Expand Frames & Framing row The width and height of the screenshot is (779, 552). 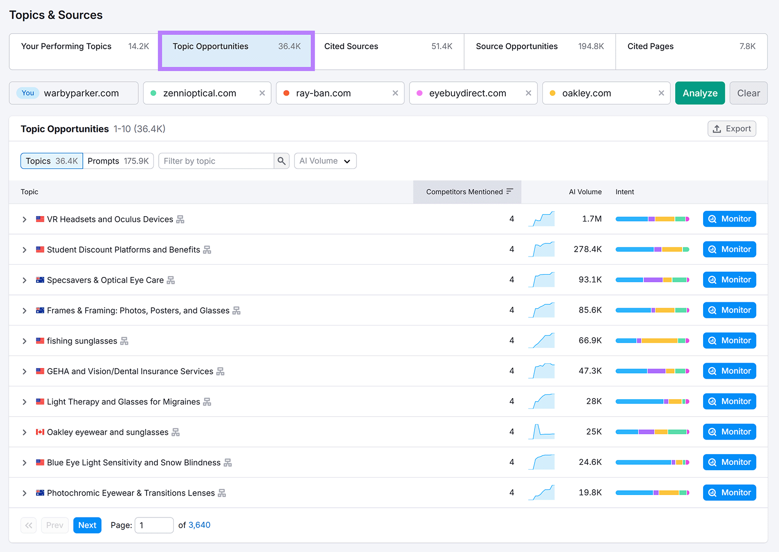pos(24,311)
